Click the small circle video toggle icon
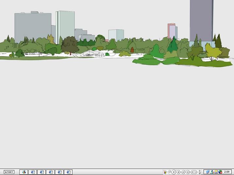Viewport: 234px width, 175px height. [200, 171]
